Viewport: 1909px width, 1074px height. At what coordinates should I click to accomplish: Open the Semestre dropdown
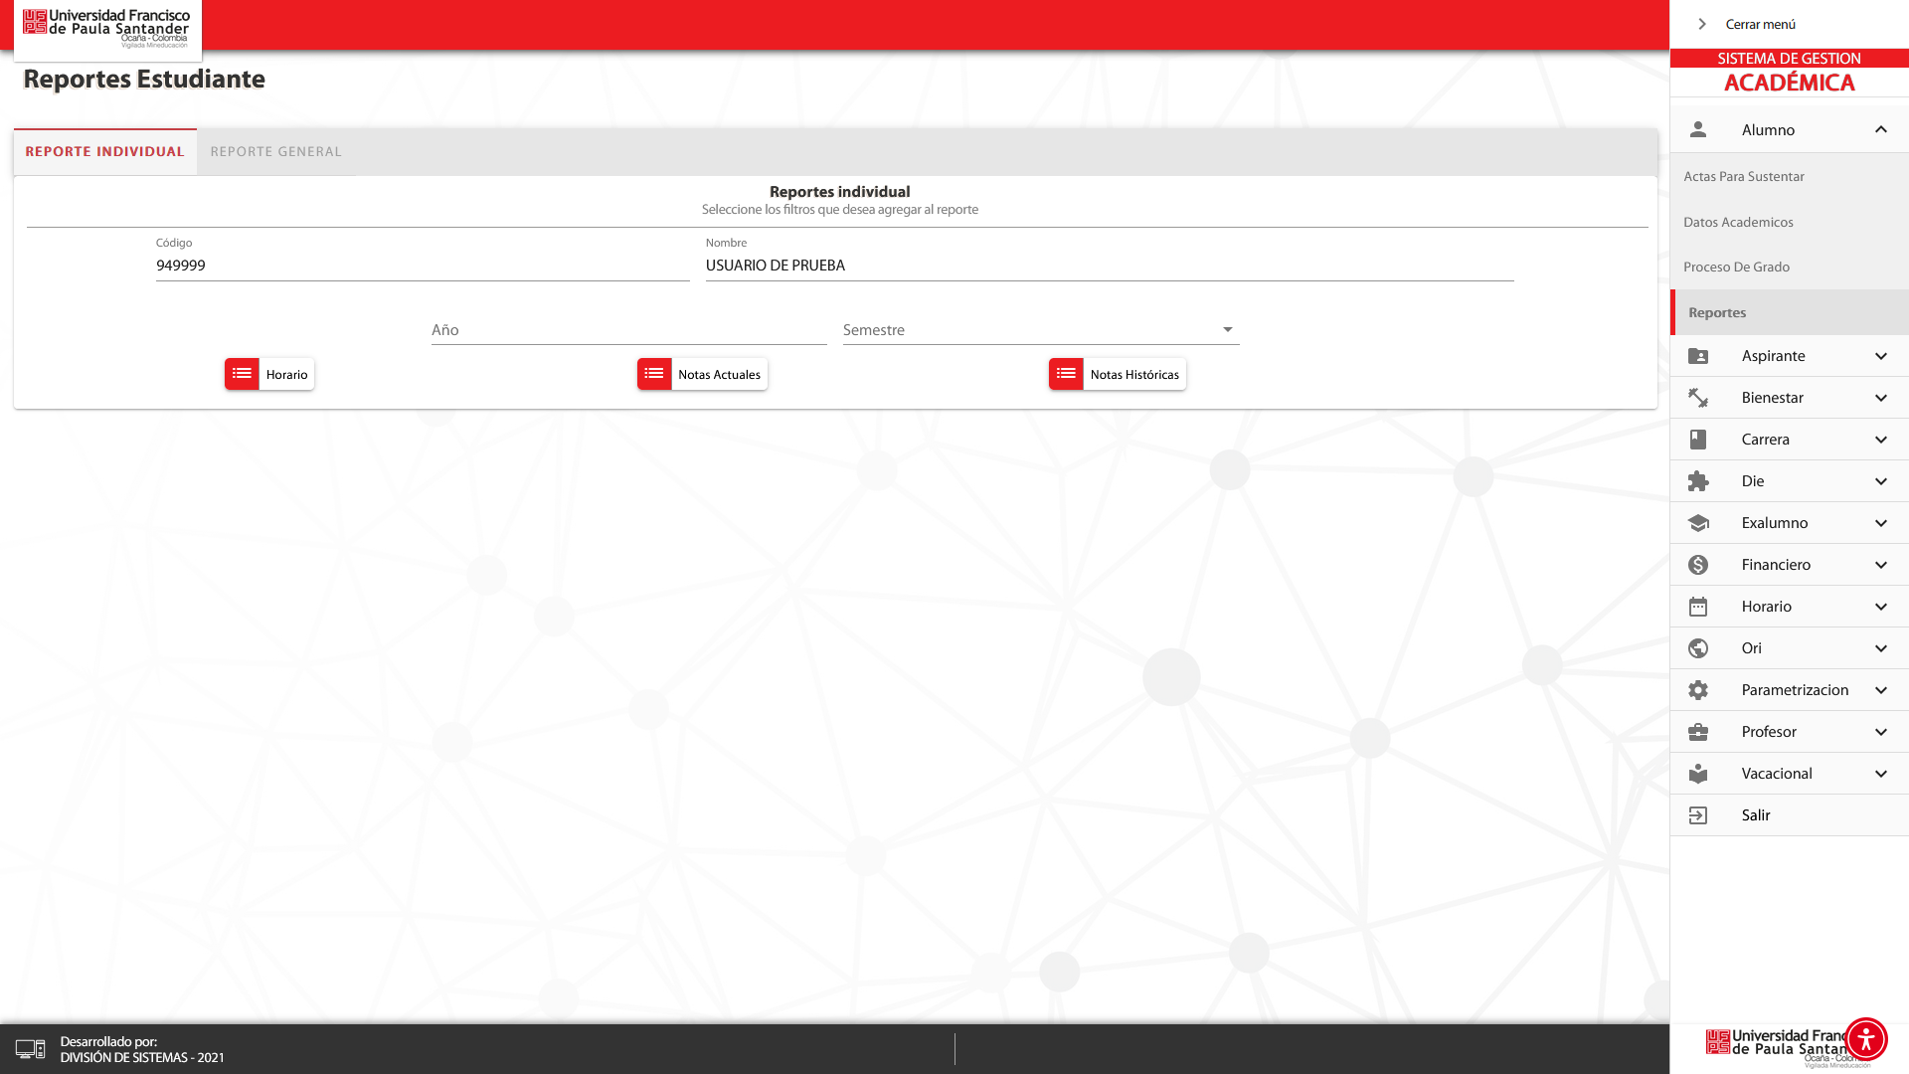tap(1040, 330)
